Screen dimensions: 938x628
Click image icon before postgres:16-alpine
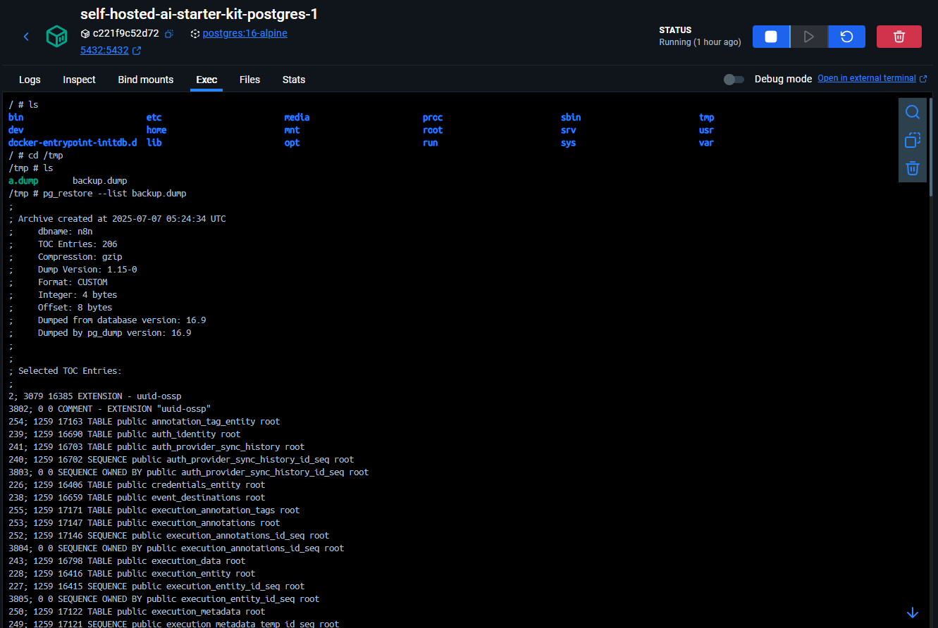point(195,34)
